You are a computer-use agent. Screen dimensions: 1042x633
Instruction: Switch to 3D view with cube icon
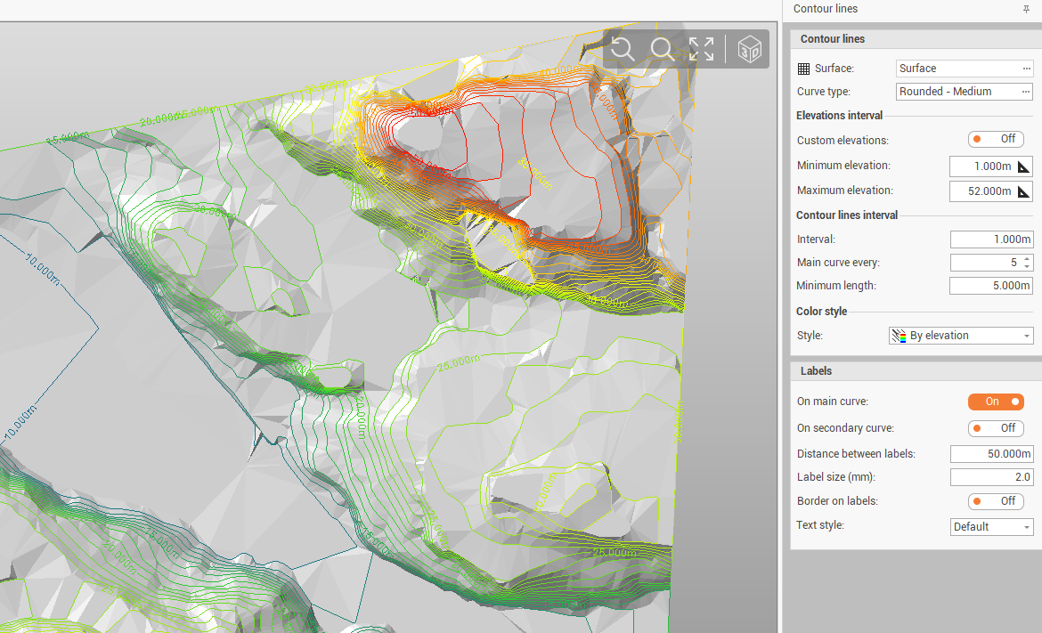pyautogui.click(x=751, y=50)
